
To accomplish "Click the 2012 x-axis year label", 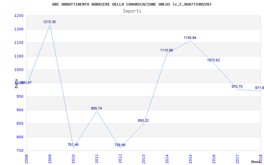I will pos(120,159).
